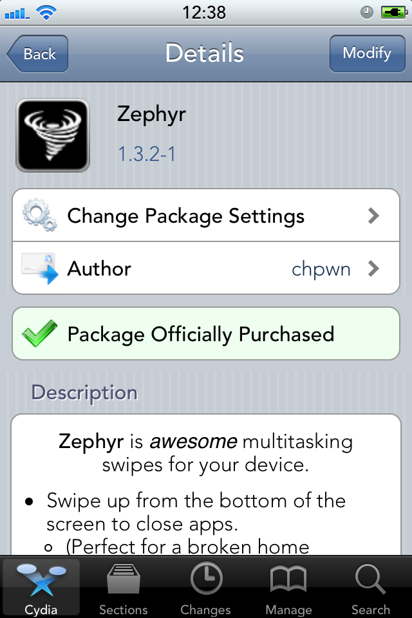Click the green checkmark purchase icon

tap(39, 333)
